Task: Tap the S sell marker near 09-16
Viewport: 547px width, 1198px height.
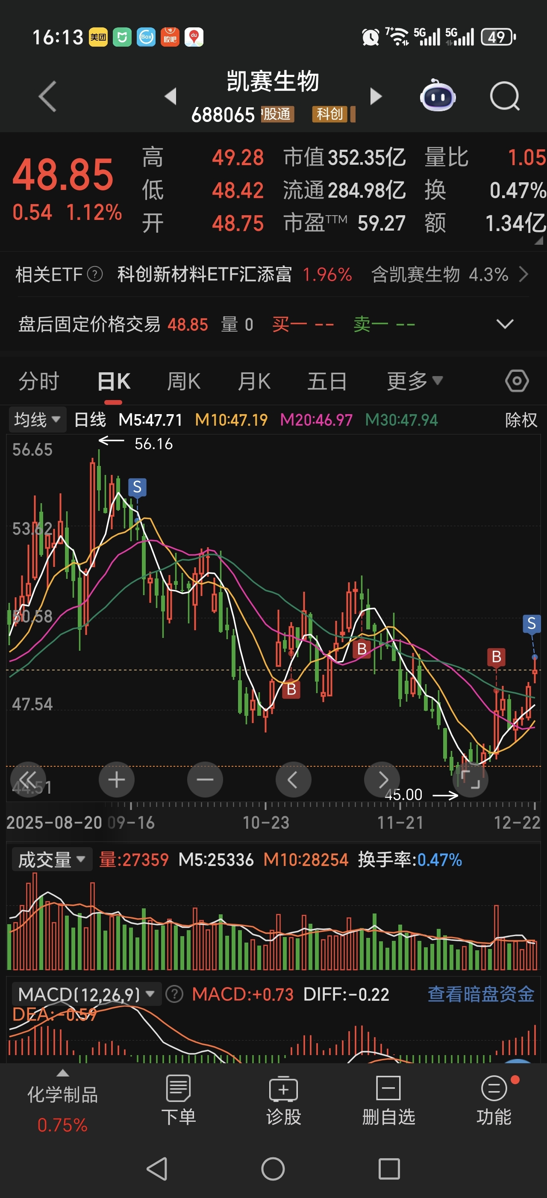Action: 137,487
